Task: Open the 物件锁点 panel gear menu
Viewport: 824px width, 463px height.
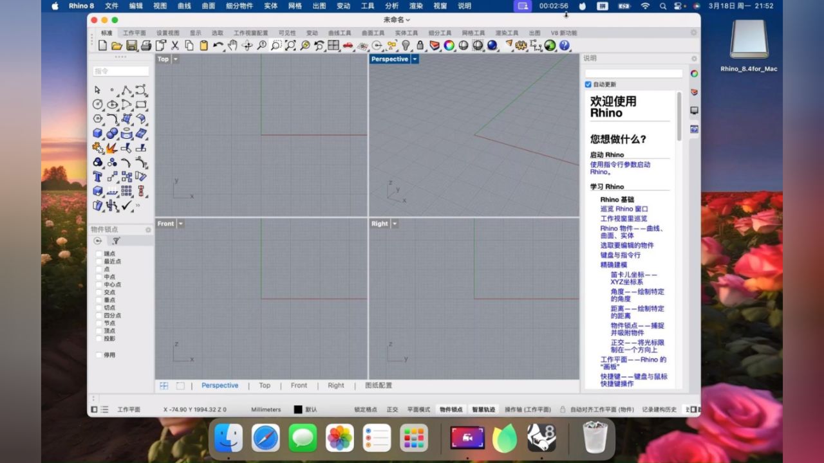Action: pyautogui.click(x=148, y=230)
